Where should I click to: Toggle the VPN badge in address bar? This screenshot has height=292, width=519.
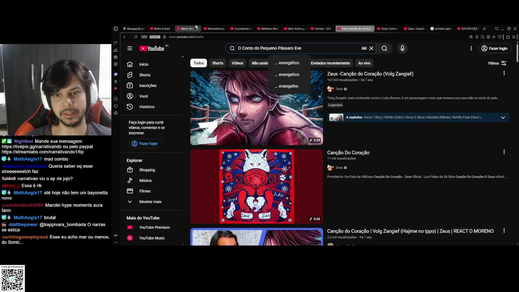tap(144, 37)
